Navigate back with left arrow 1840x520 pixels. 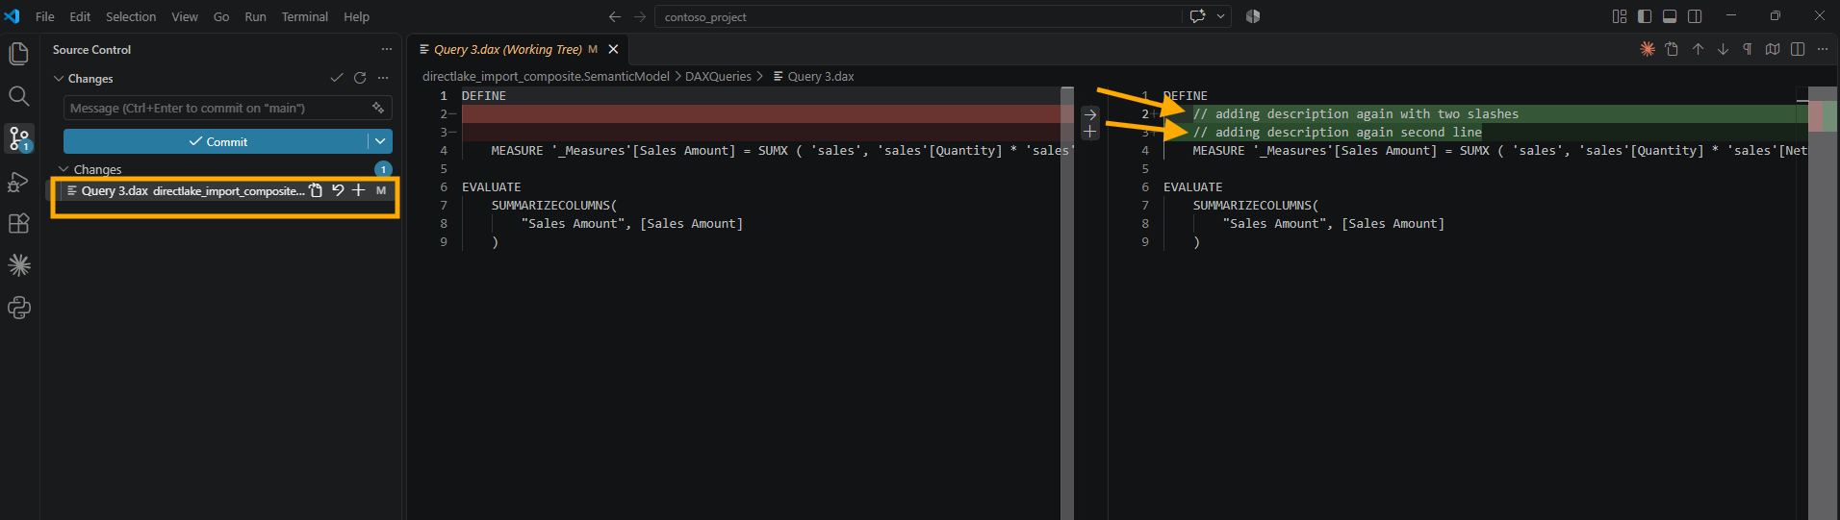(x=615, y=16)
